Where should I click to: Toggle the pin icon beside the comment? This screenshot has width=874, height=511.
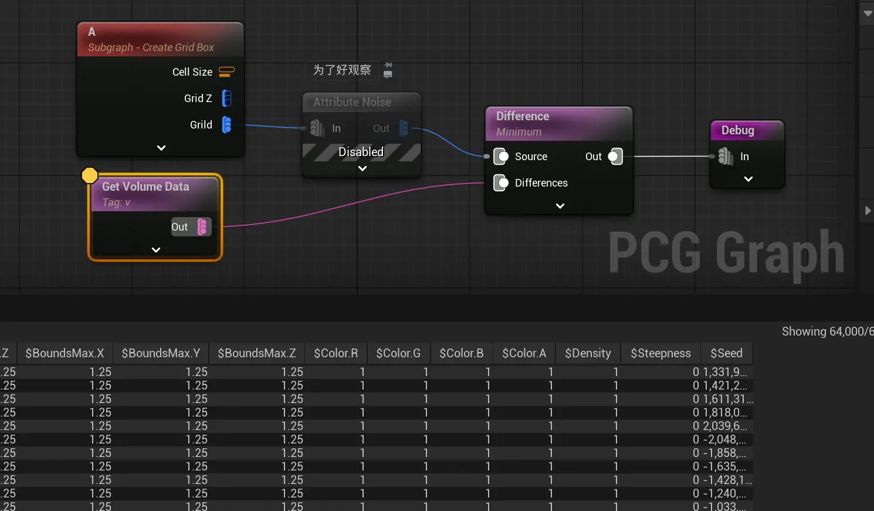click(x=388, y=65)
